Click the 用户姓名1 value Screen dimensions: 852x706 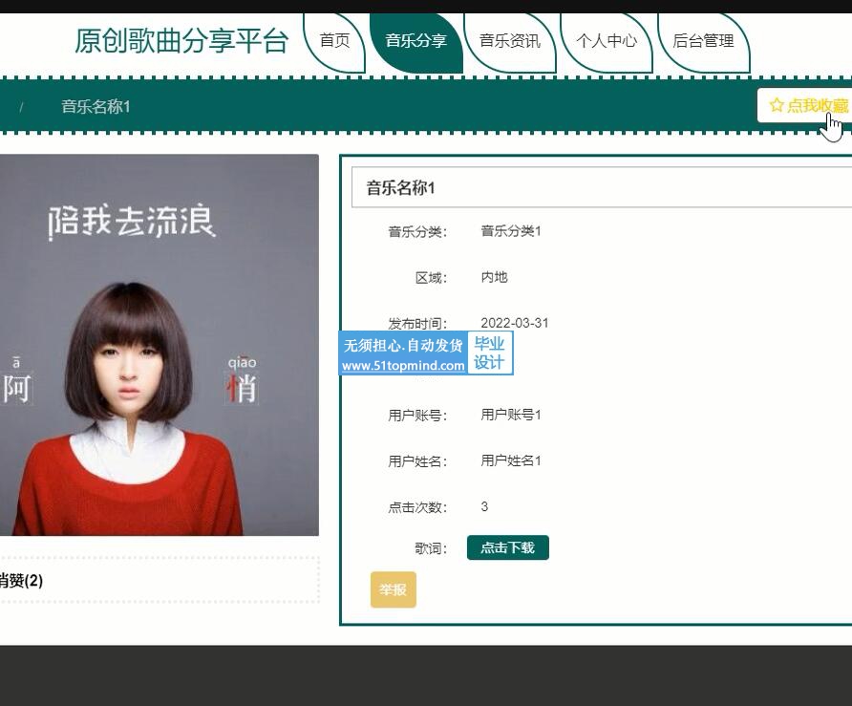[x=511, y=460]
